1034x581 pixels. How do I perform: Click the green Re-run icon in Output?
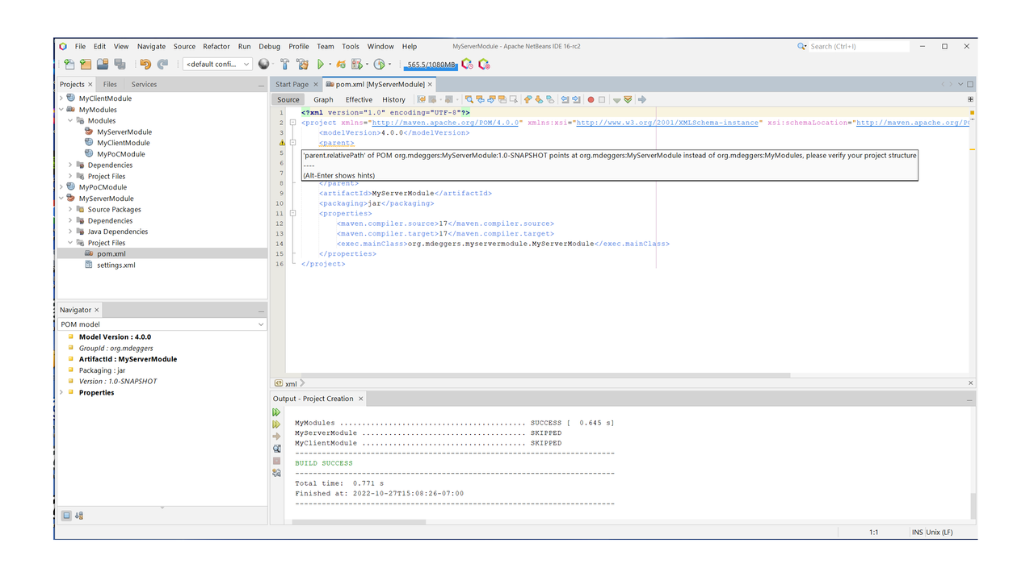(276, 412)
